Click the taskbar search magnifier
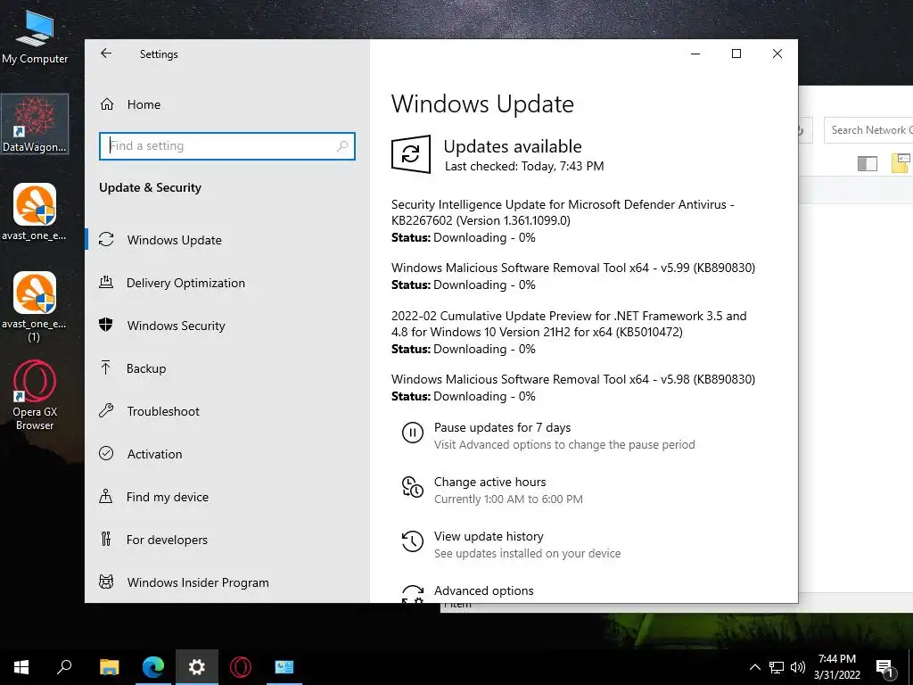Viewport: 913px width, 685px height. 64,667
